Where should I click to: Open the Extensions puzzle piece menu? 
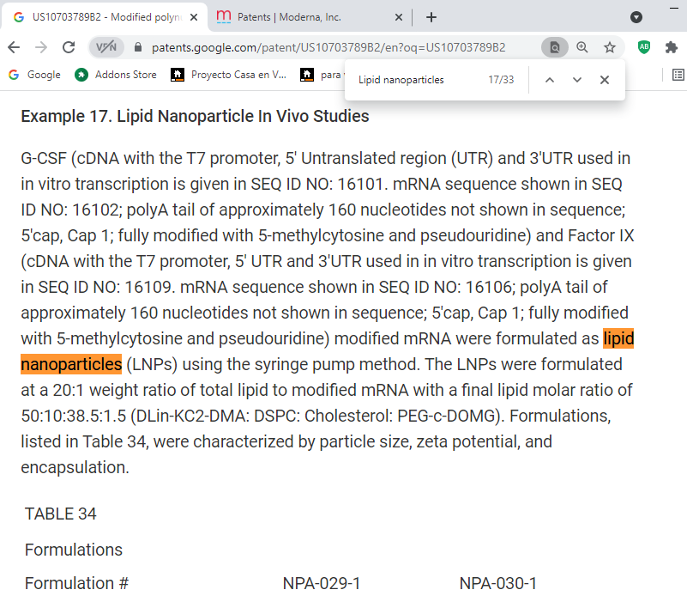click(672, 47)
